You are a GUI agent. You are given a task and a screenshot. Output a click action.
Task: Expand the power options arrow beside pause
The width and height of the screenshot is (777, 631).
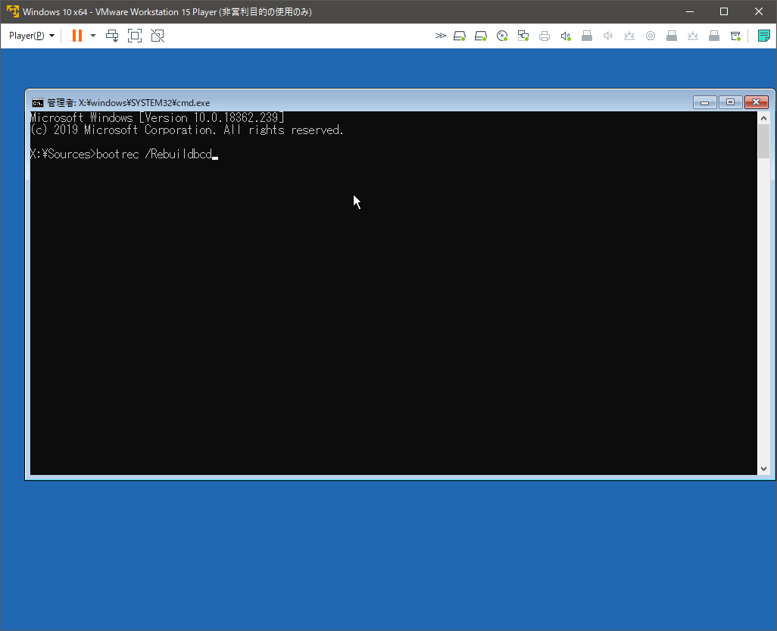92,36
